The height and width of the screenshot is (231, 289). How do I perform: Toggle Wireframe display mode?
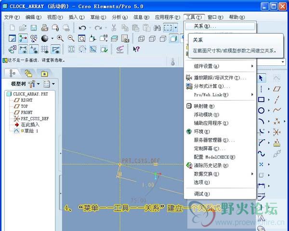pyautogui.click(x=141, y=38)
